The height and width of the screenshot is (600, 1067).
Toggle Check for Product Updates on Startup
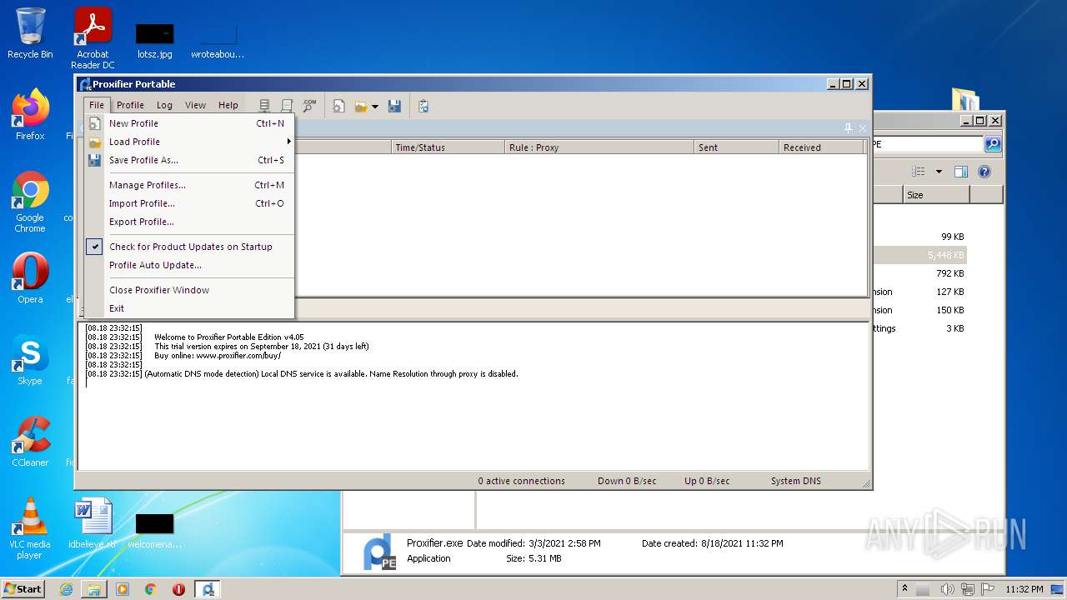point(189,247)
